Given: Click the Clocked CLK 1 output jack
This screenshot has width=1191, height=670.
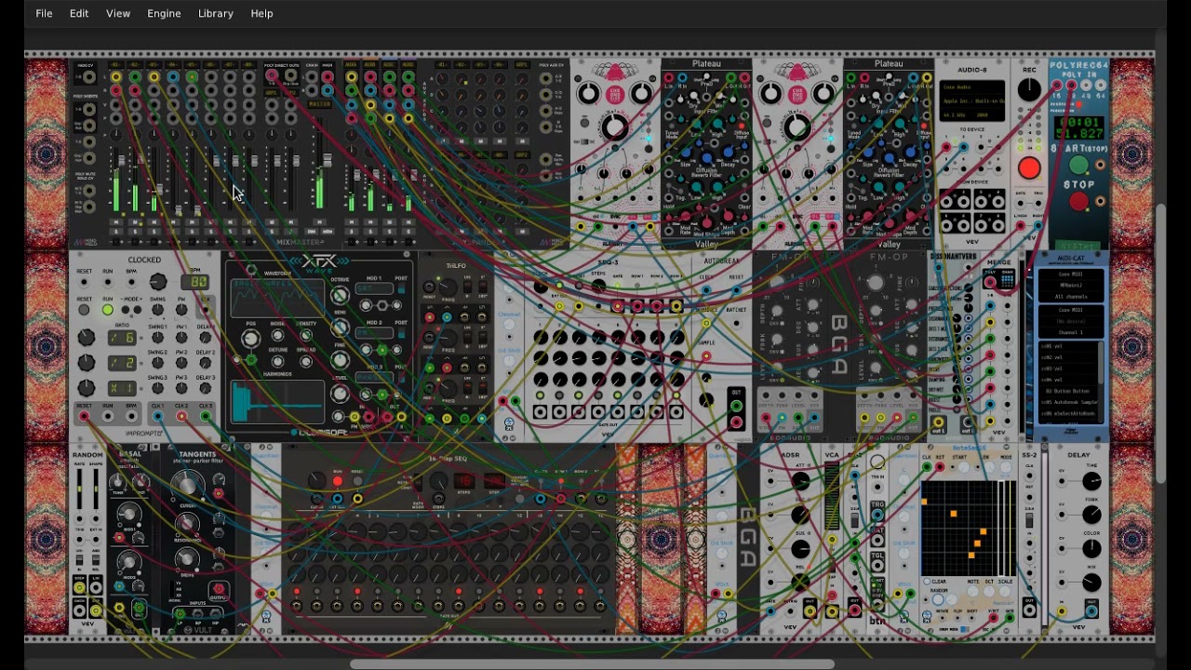Looking at the screenshot, I should click(x=157, y=416).
